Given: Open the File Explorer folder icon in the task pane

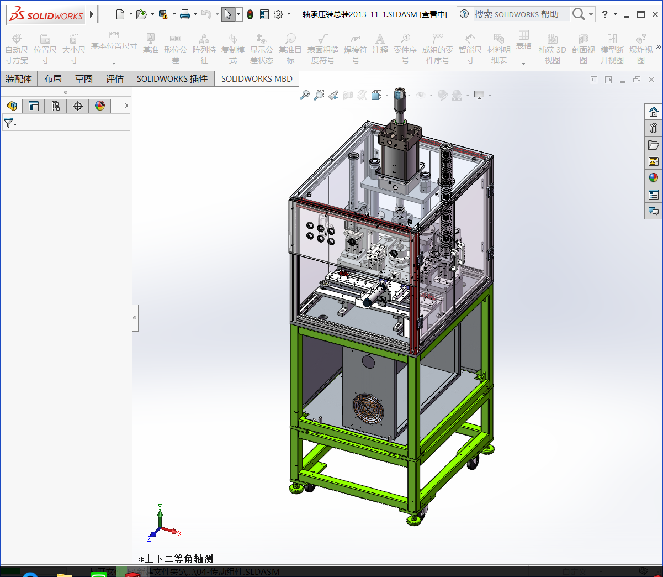Looking at the screenshot, I should tap(654, 145).
